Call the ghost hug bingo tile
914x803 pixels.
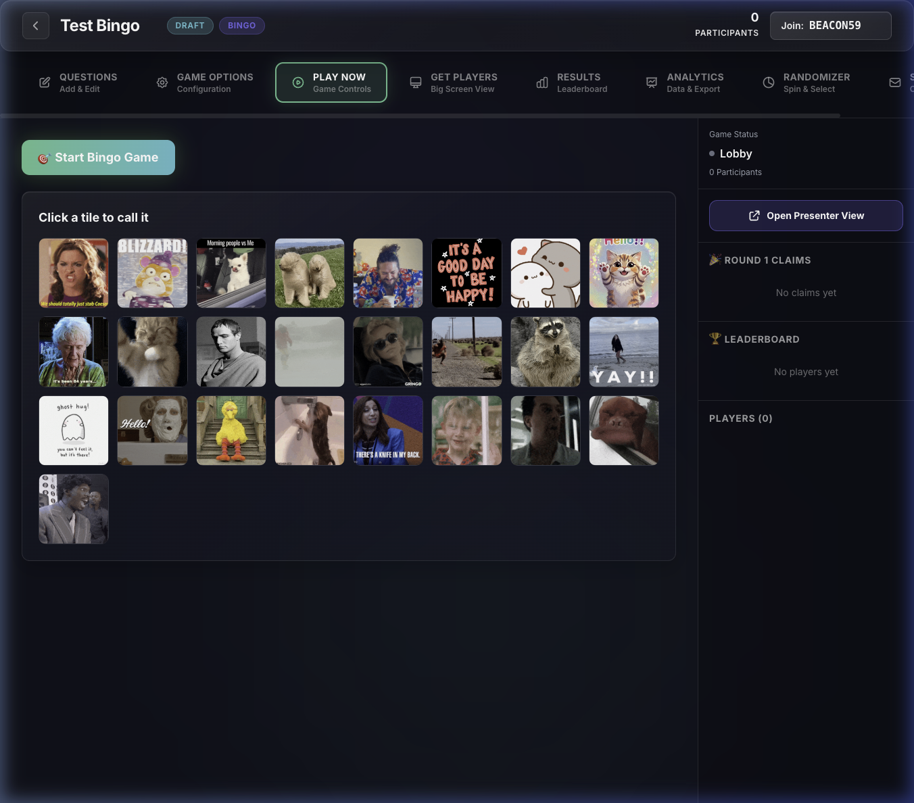coord(73,431)
